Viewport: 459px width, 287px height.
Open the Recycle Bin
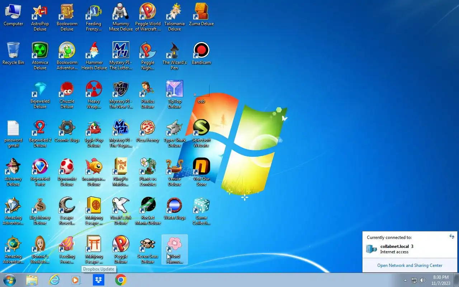13,54
